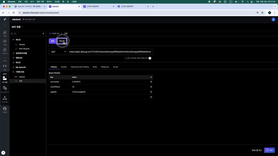Collapse the 공공데이터포털 folder
The height and width of the screenshot is (156, 278).
pos(13,53)
